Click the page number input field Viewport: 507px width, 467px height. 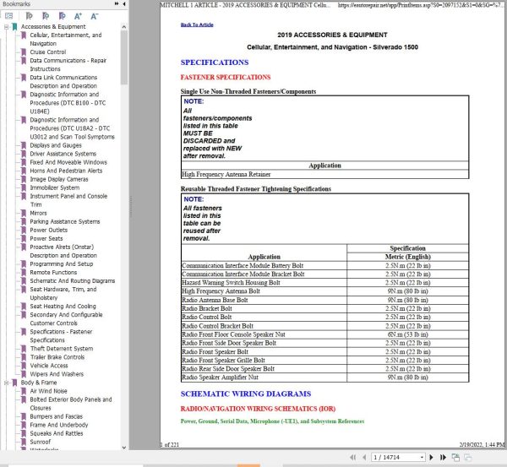pos(395,458)
